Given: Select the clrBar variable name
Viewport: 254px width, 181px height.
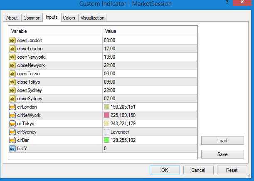Looking at the screenshot, I should (x=23, y=140).
